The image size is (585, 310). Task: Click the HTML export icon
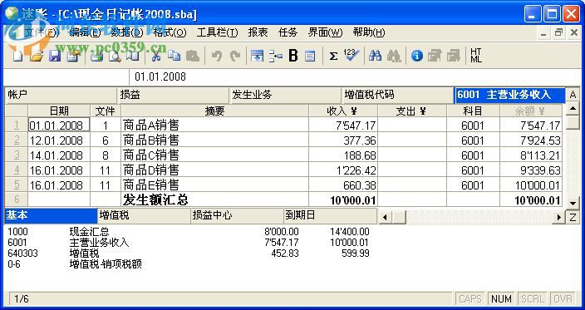click(x=476, y=56)
